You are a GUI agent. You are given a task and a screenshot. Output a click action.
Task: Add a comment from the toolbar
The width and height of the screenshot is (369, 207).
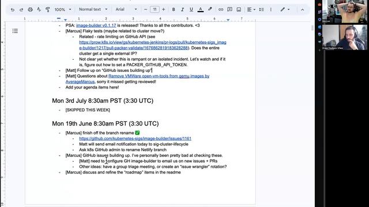(x=229, y=10)
